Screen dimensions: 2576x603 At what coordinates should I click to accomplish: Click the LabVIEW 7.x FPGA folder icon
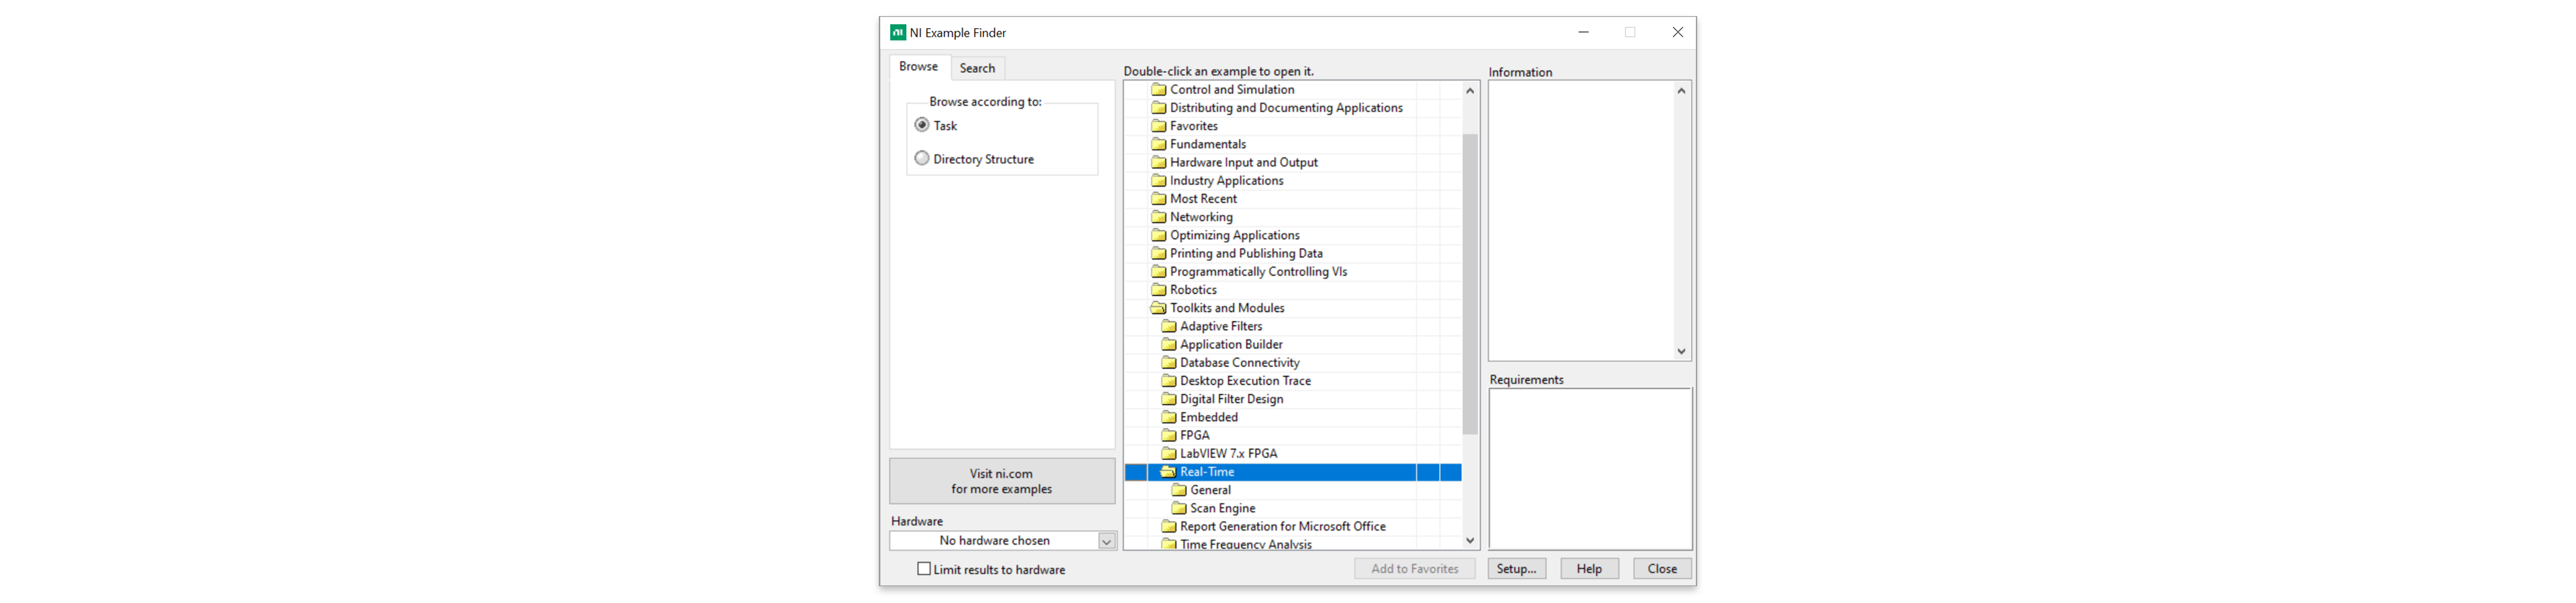pos(1169,453)
